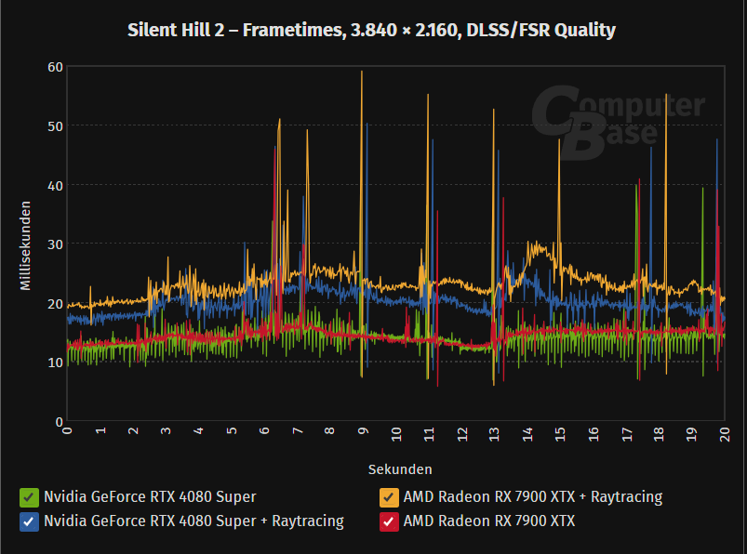The image size is (747, 554).
Task: Click the 'AMD Radeon RX 7900 XTX' legend label
Action: tap(489, 521)
